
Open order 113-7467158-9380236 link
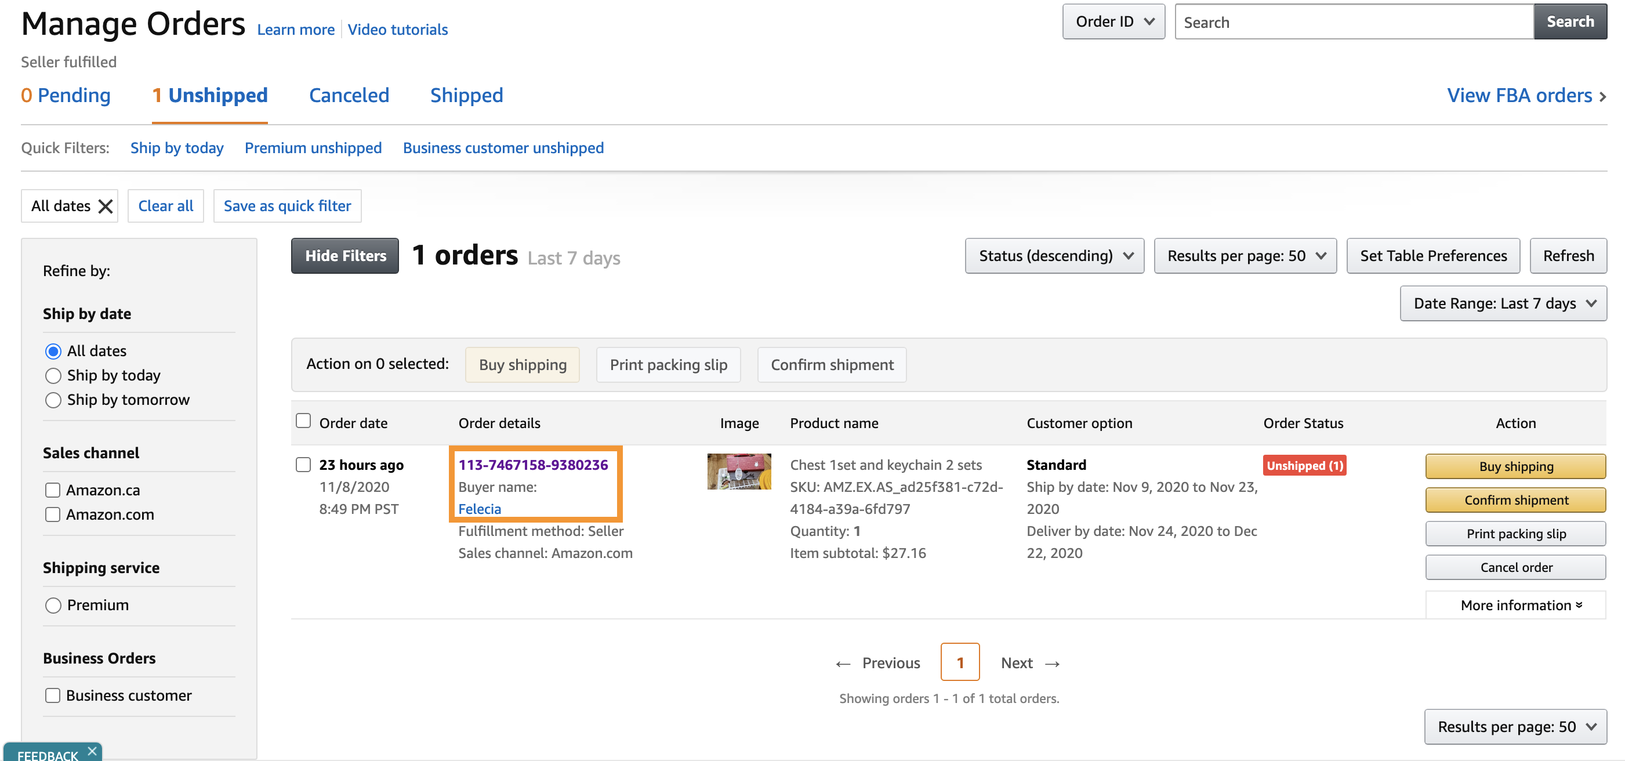coord(533,465)
